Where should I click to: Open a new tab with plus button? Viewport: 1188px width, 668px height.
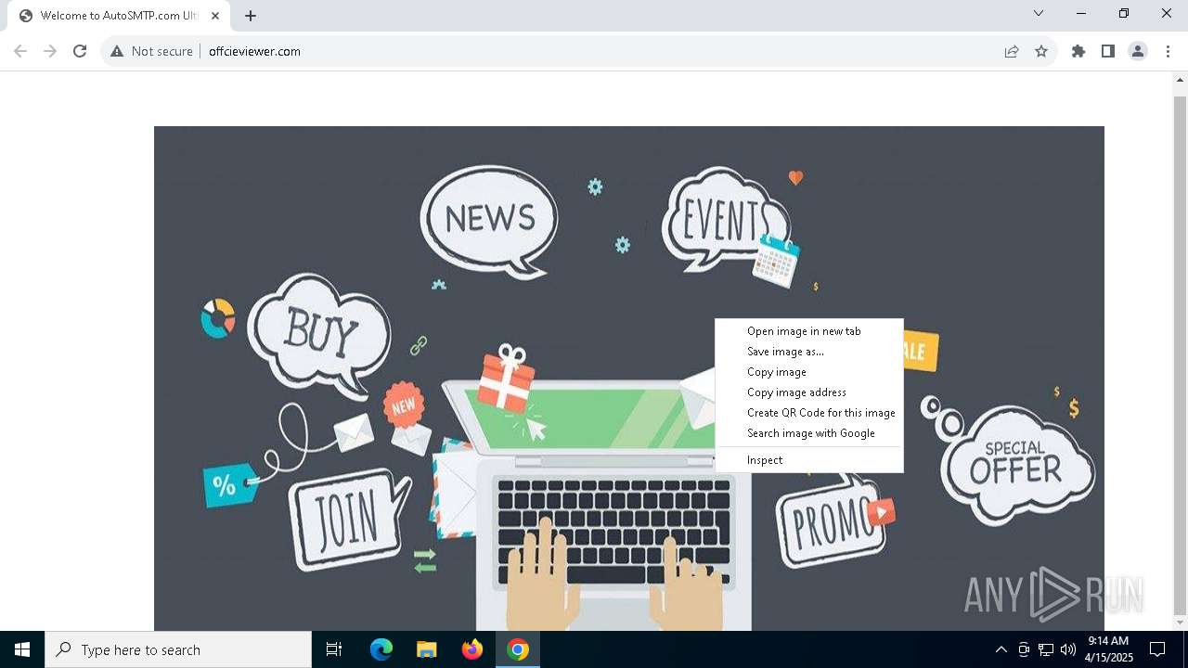pyautogui.click(x=251, y=16)
